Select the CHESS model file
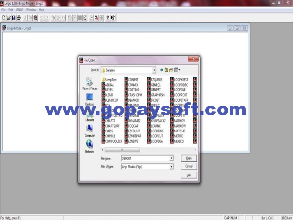The image size is (293, 220). click(x=107, y=131)
